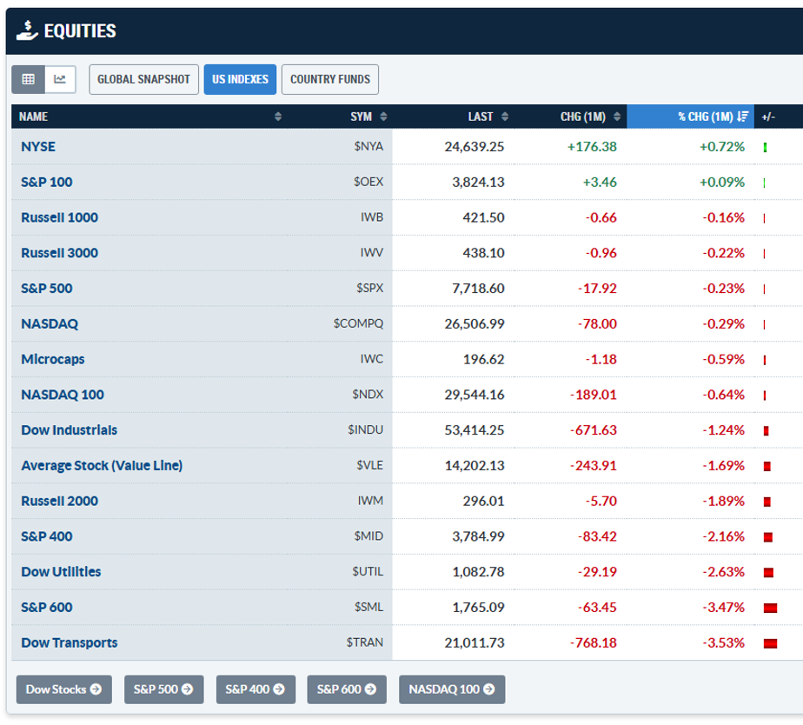The height and width of the screenshot is (725, 803).
Task: Open the Russell 3000 link
Action: point(59,253)
